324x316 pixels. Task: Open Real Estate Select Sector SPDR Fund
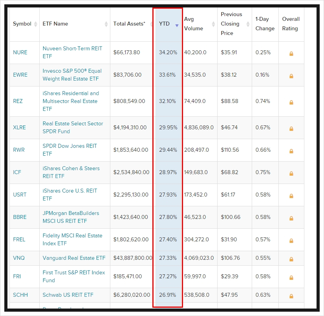[x=73, y=127]
